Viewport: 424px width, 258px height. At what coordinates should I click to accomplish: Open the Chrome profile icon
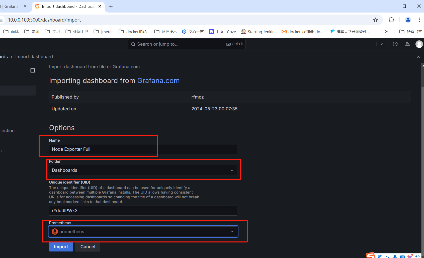408,20
